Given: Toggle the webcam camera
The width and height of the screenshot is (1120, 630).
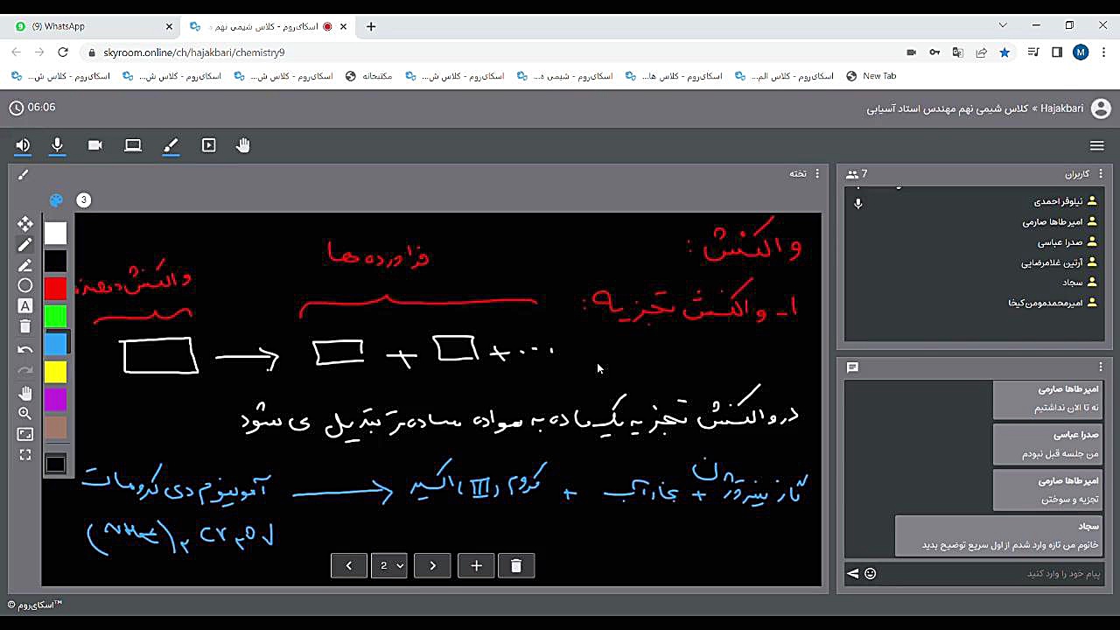Looking at the screenshot, I should click(95, 145).
